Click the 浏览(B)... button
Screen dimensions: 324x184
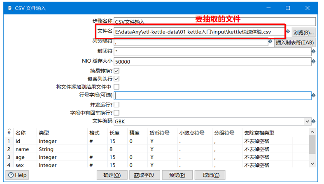click(x=303, y=33)
